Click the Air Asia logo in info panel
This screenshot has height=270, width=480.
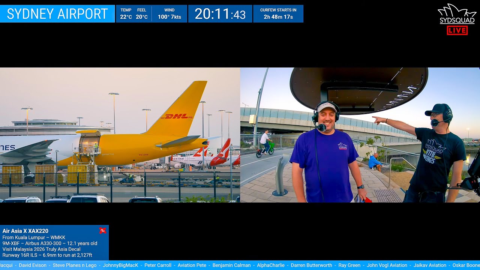tap(102, 231)
